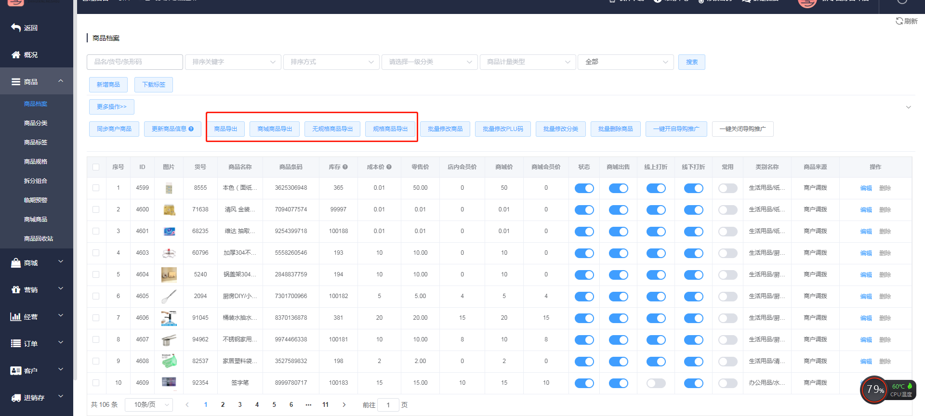The height and width of the screenshot is (416, 925).
Task: Tick the checkbox for row ID 4599
Action: [x=96, y=188]
